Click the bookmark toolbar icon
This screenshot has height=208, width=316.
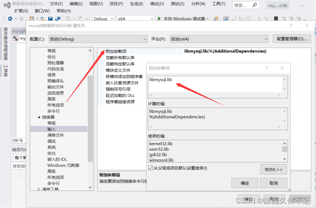click(276, 19)
